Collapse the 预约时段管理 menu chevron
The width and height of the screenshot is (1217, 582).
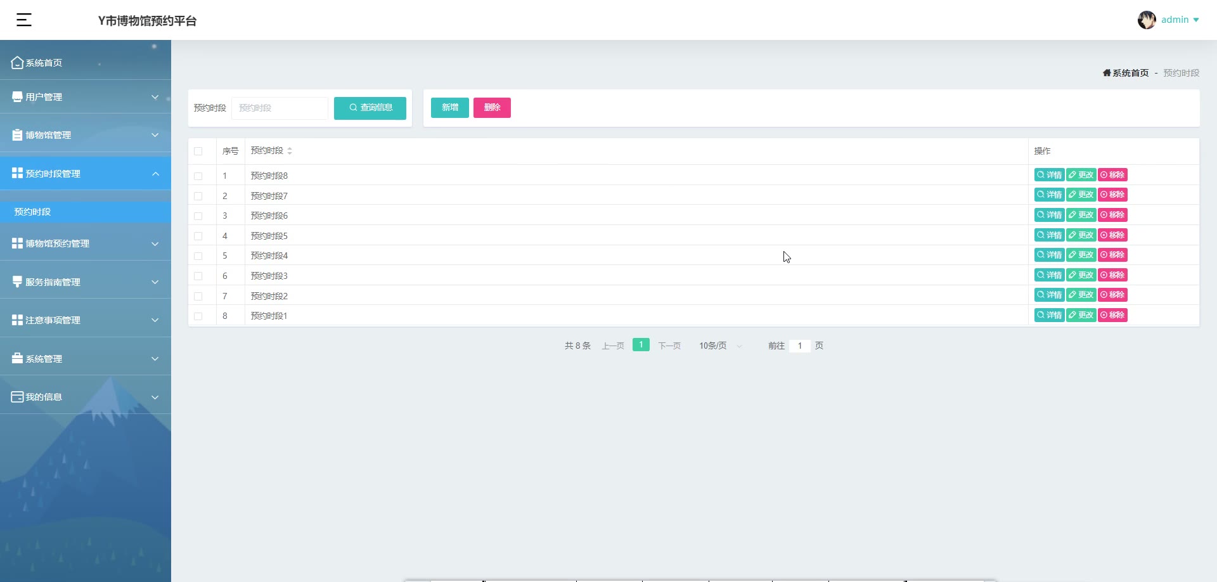tap(155, 174)
